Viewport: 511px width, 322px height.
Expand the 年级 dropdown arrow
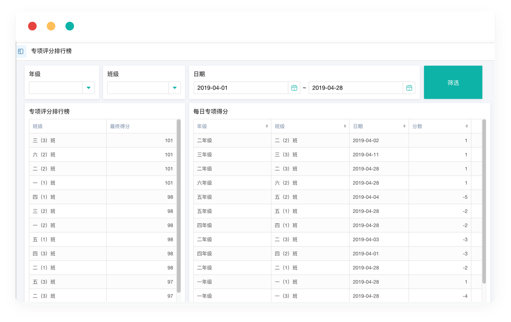coord(88,88)
